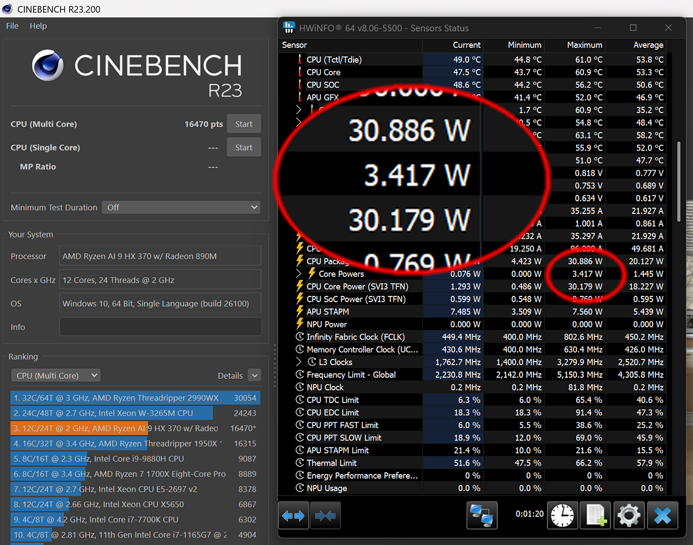Screen dimensions: 693x545
Task: Click clock icon beside Memory Controller Clock
Action: (300, 349)
